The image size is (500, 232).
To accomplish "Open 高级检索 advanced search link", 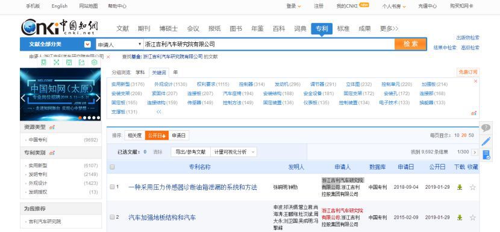I will [x=470, y=48].
